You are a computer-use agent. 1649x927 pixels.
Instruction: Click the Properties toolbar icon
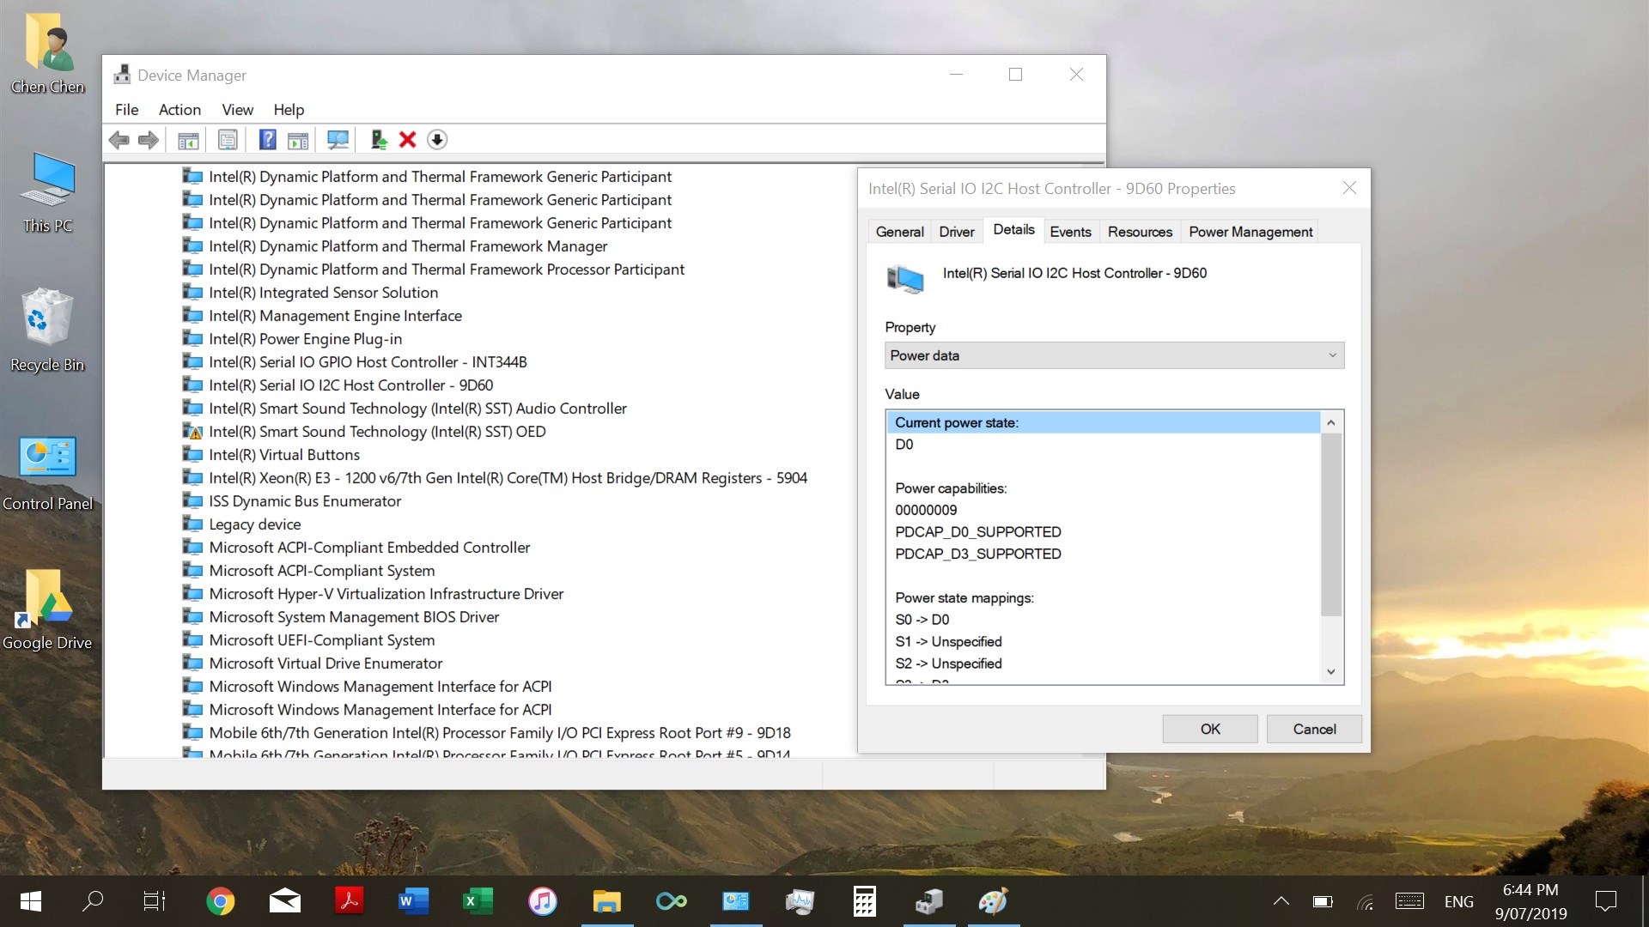228,140
